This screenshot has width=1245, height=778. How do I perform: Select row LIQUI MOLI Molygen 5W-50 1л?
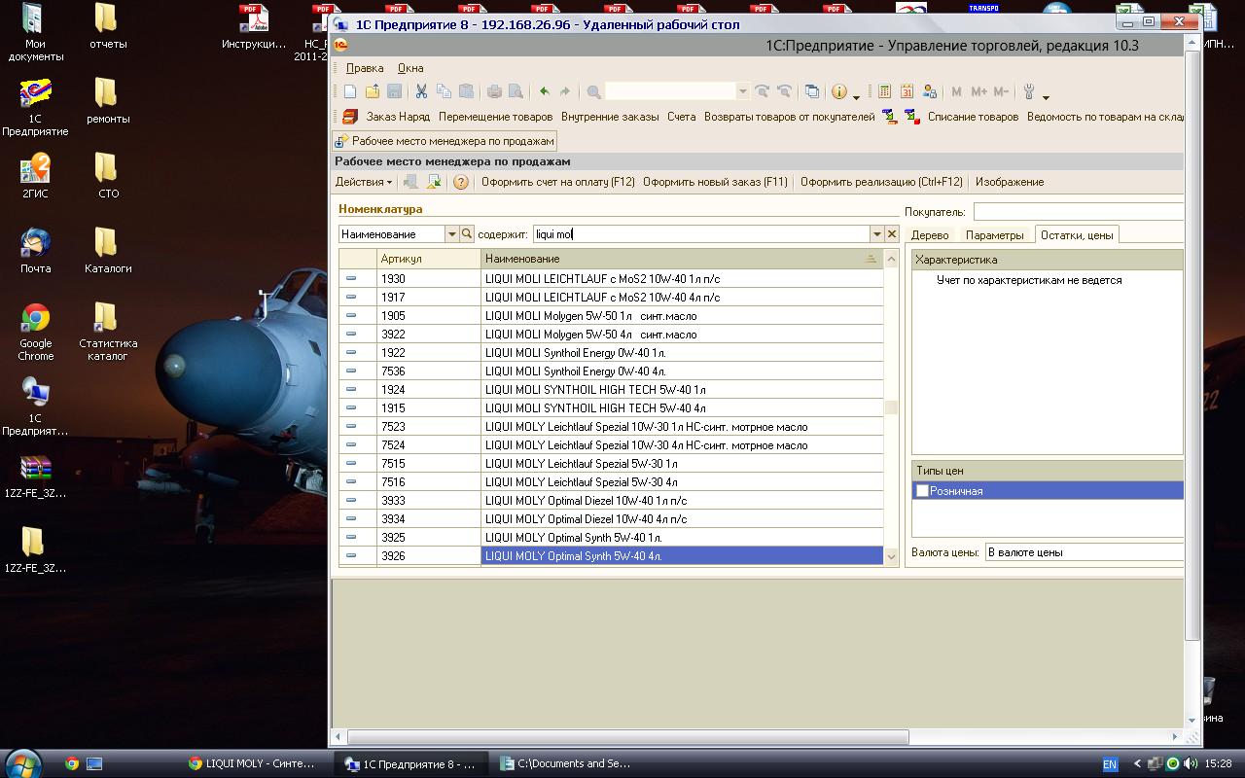pos(611,316)
